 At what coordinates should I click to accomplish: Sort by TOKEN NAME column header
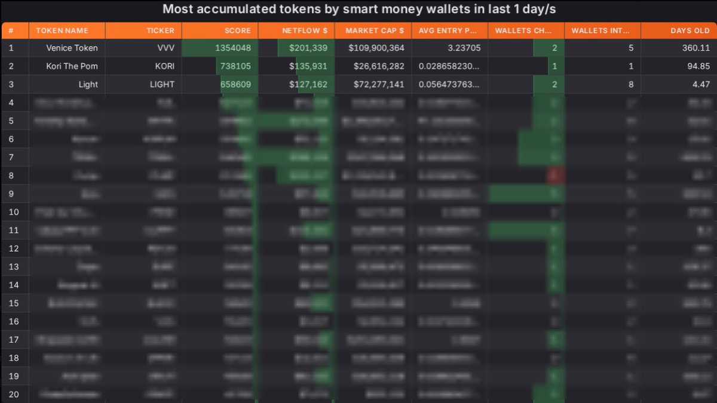(x=67, y=30)
